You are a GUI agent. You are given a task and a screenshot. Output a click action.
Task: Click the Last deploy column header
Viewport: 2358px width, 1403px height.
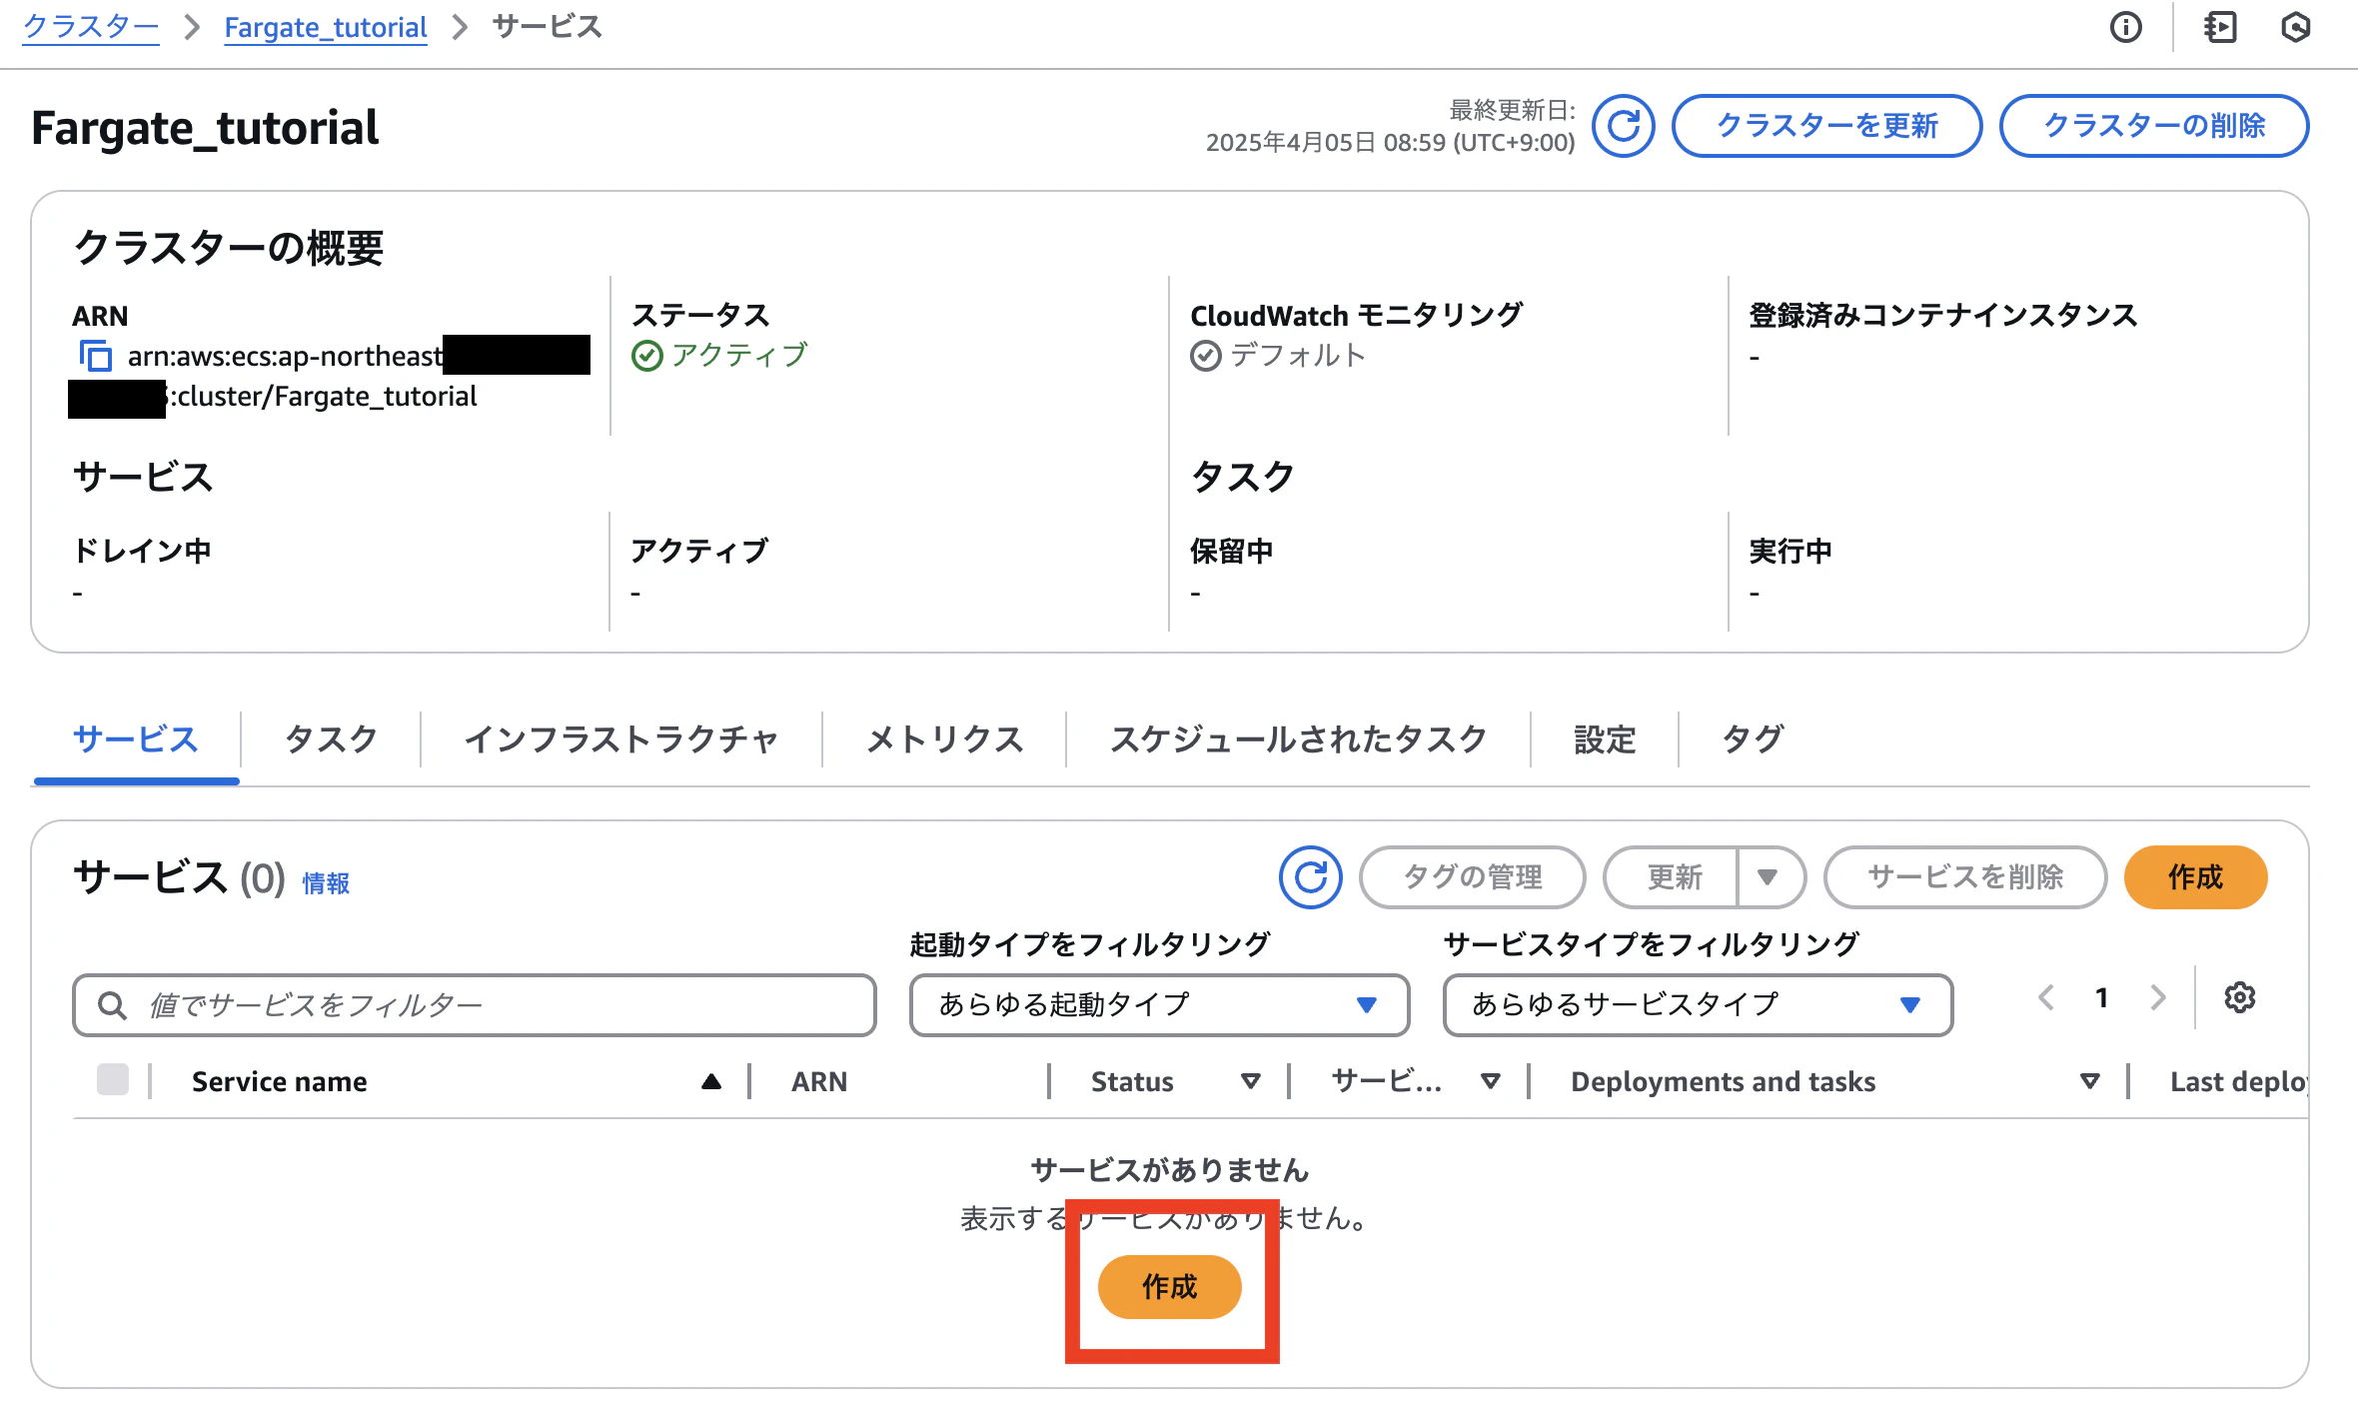point(2239,1081)
